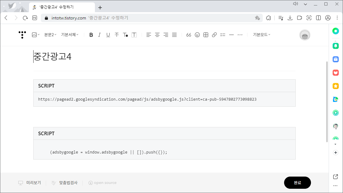
Task: Click the editor vertical scrollbar
Action: pos(327,102)
